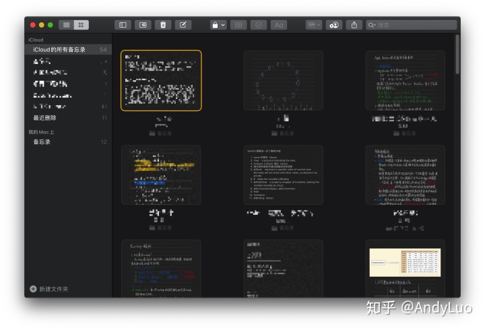The height and width of the screenshot is (330, 485).
Task: Click the iCloud section header
Action: (x=36, y=40)
